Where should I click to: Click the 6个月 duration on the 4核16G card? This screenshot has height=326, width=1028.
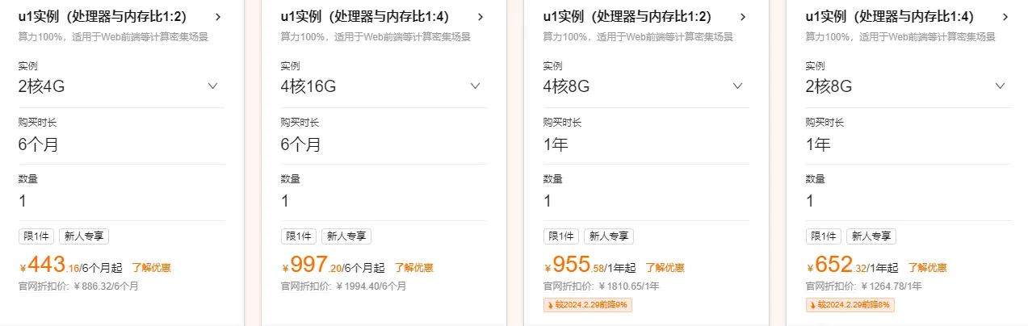point(300,144)
